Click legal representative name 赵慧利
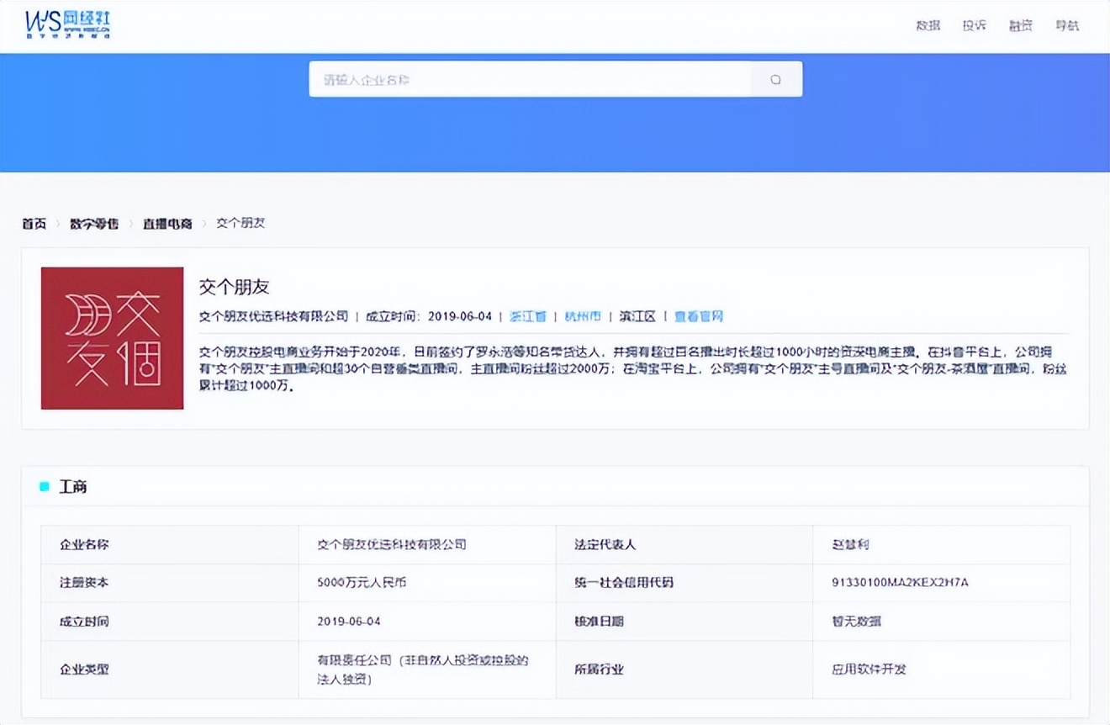 (850, 544)
